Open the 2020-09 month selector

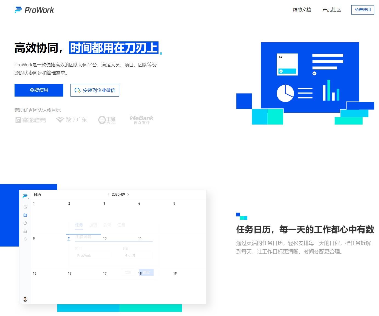coord(118,194)
